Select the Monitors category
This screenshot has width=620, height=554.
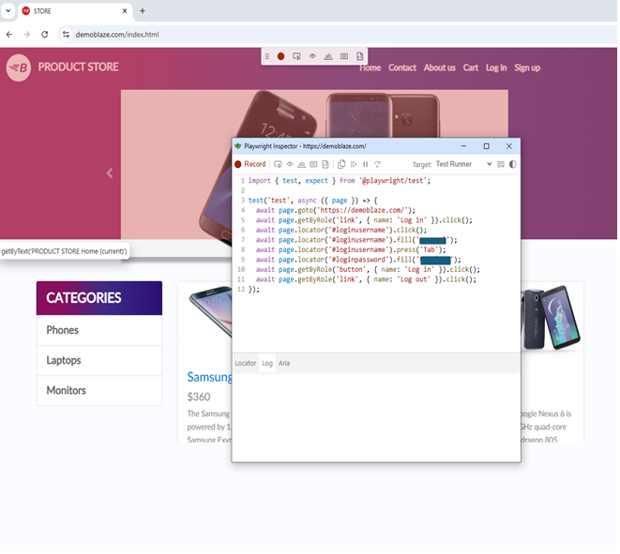pyautogui.click(x=99, y=390)
